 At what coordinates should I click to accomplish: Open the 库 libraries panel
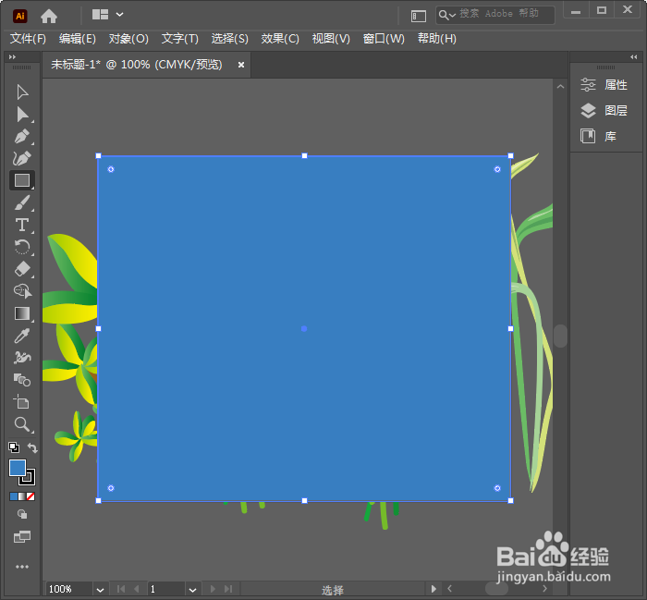click(598, 136)
